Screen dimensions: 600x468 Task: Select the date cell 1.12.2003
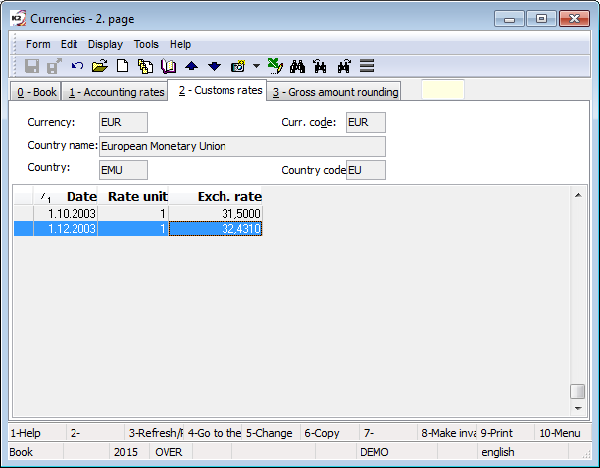[66, 228]
